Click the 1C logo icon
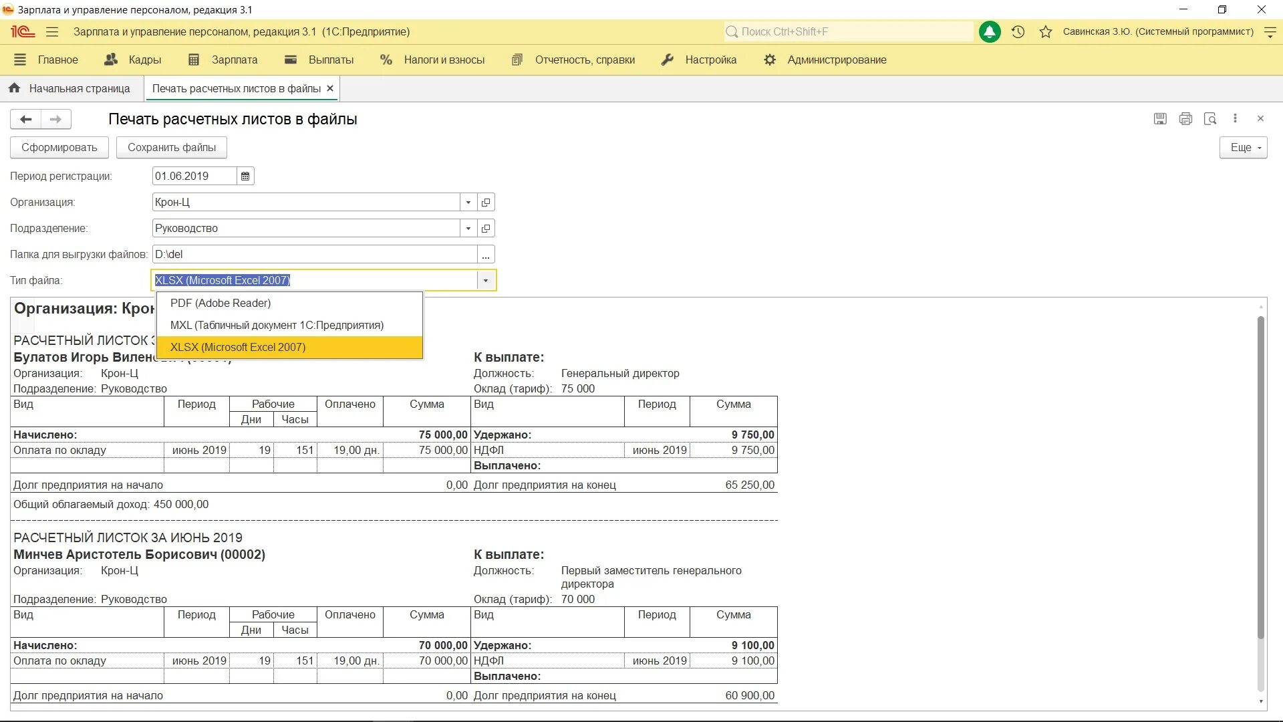Image resolution: width=1283 pixels, height=722 pixels. coord(23,32)
